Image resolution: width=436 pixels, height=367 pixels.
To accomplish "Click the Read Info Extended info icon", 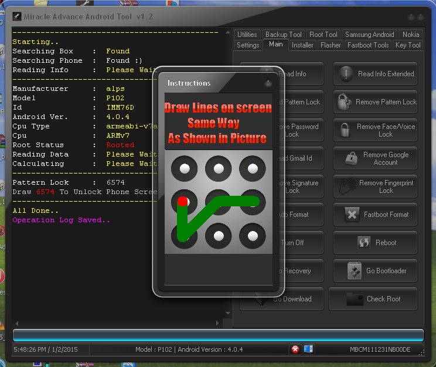I will pos(346,74).
